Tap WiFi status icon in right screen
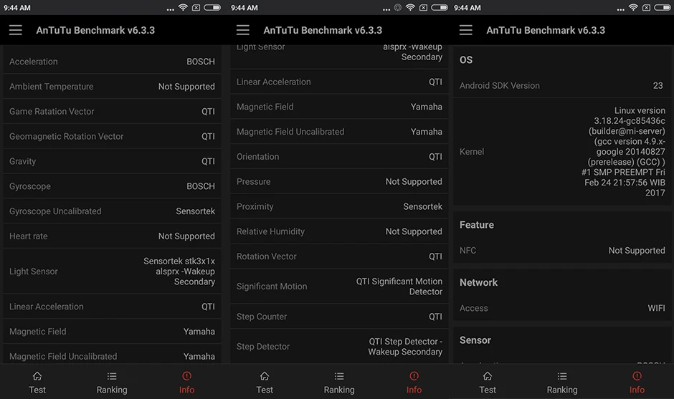Image resolution: width=674 pixels, height=399 pixels. [633, 7]
